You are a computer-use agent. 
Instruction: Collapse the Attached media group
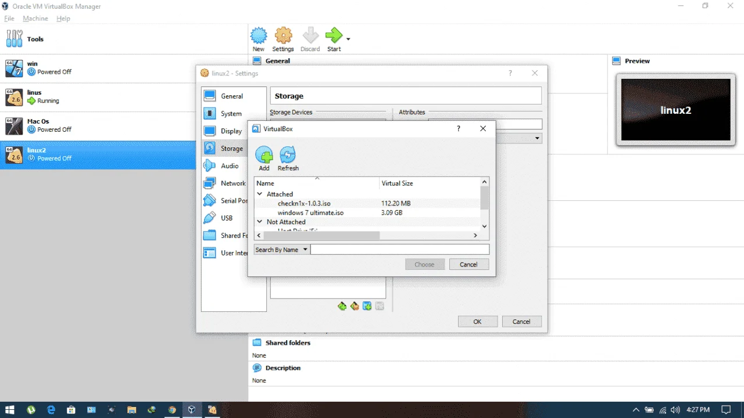pyautogui.click(x=259, y=194)
